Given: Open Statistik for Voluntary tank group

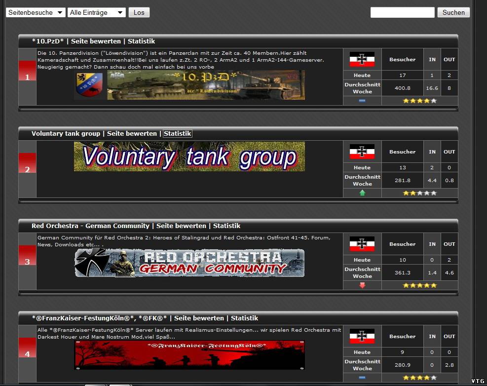Looking at the screenshot, I should 177,133.
